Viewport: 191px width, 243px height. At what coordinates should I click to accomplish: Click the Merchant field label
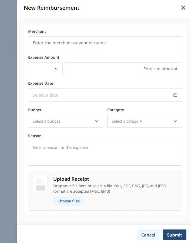(x=37, y=31)
